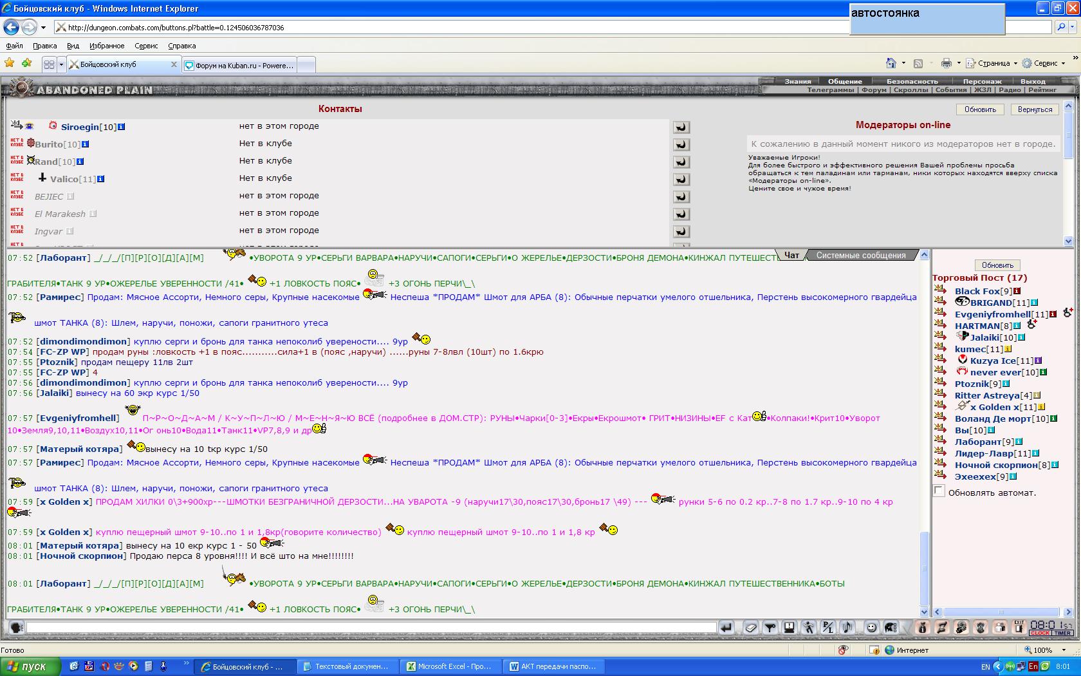The image size is (1081, 676).
Task: Click the P/L transliteration icon
Action: [x=827, y=627]
